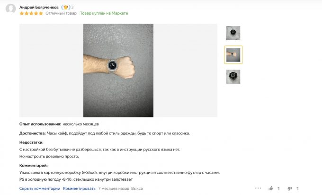Click the reviewer's grey avatar icon

click(11, 9)
